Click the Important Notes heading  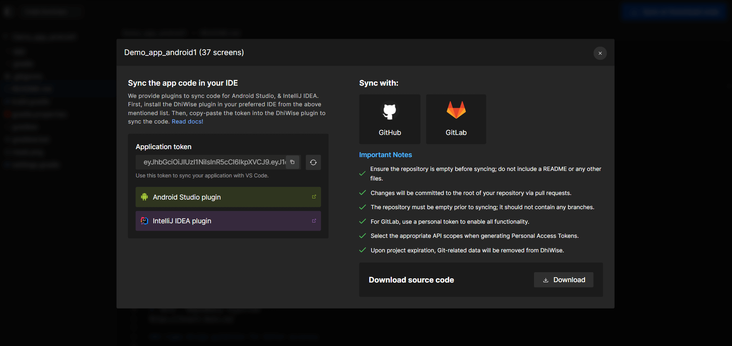(x=385, y=155)
